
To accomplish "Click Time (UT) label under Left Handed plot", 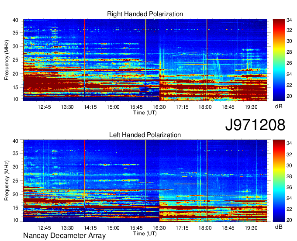I will 145,234.
